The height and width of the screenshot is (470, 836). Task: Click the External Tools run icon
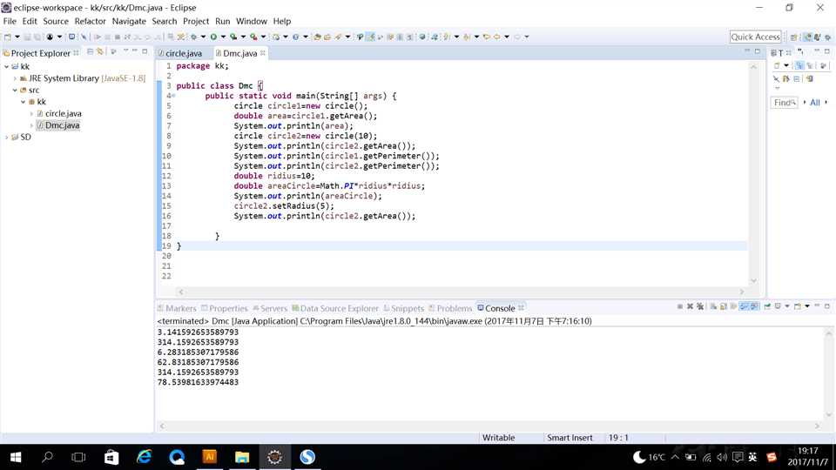coord(253,37)
